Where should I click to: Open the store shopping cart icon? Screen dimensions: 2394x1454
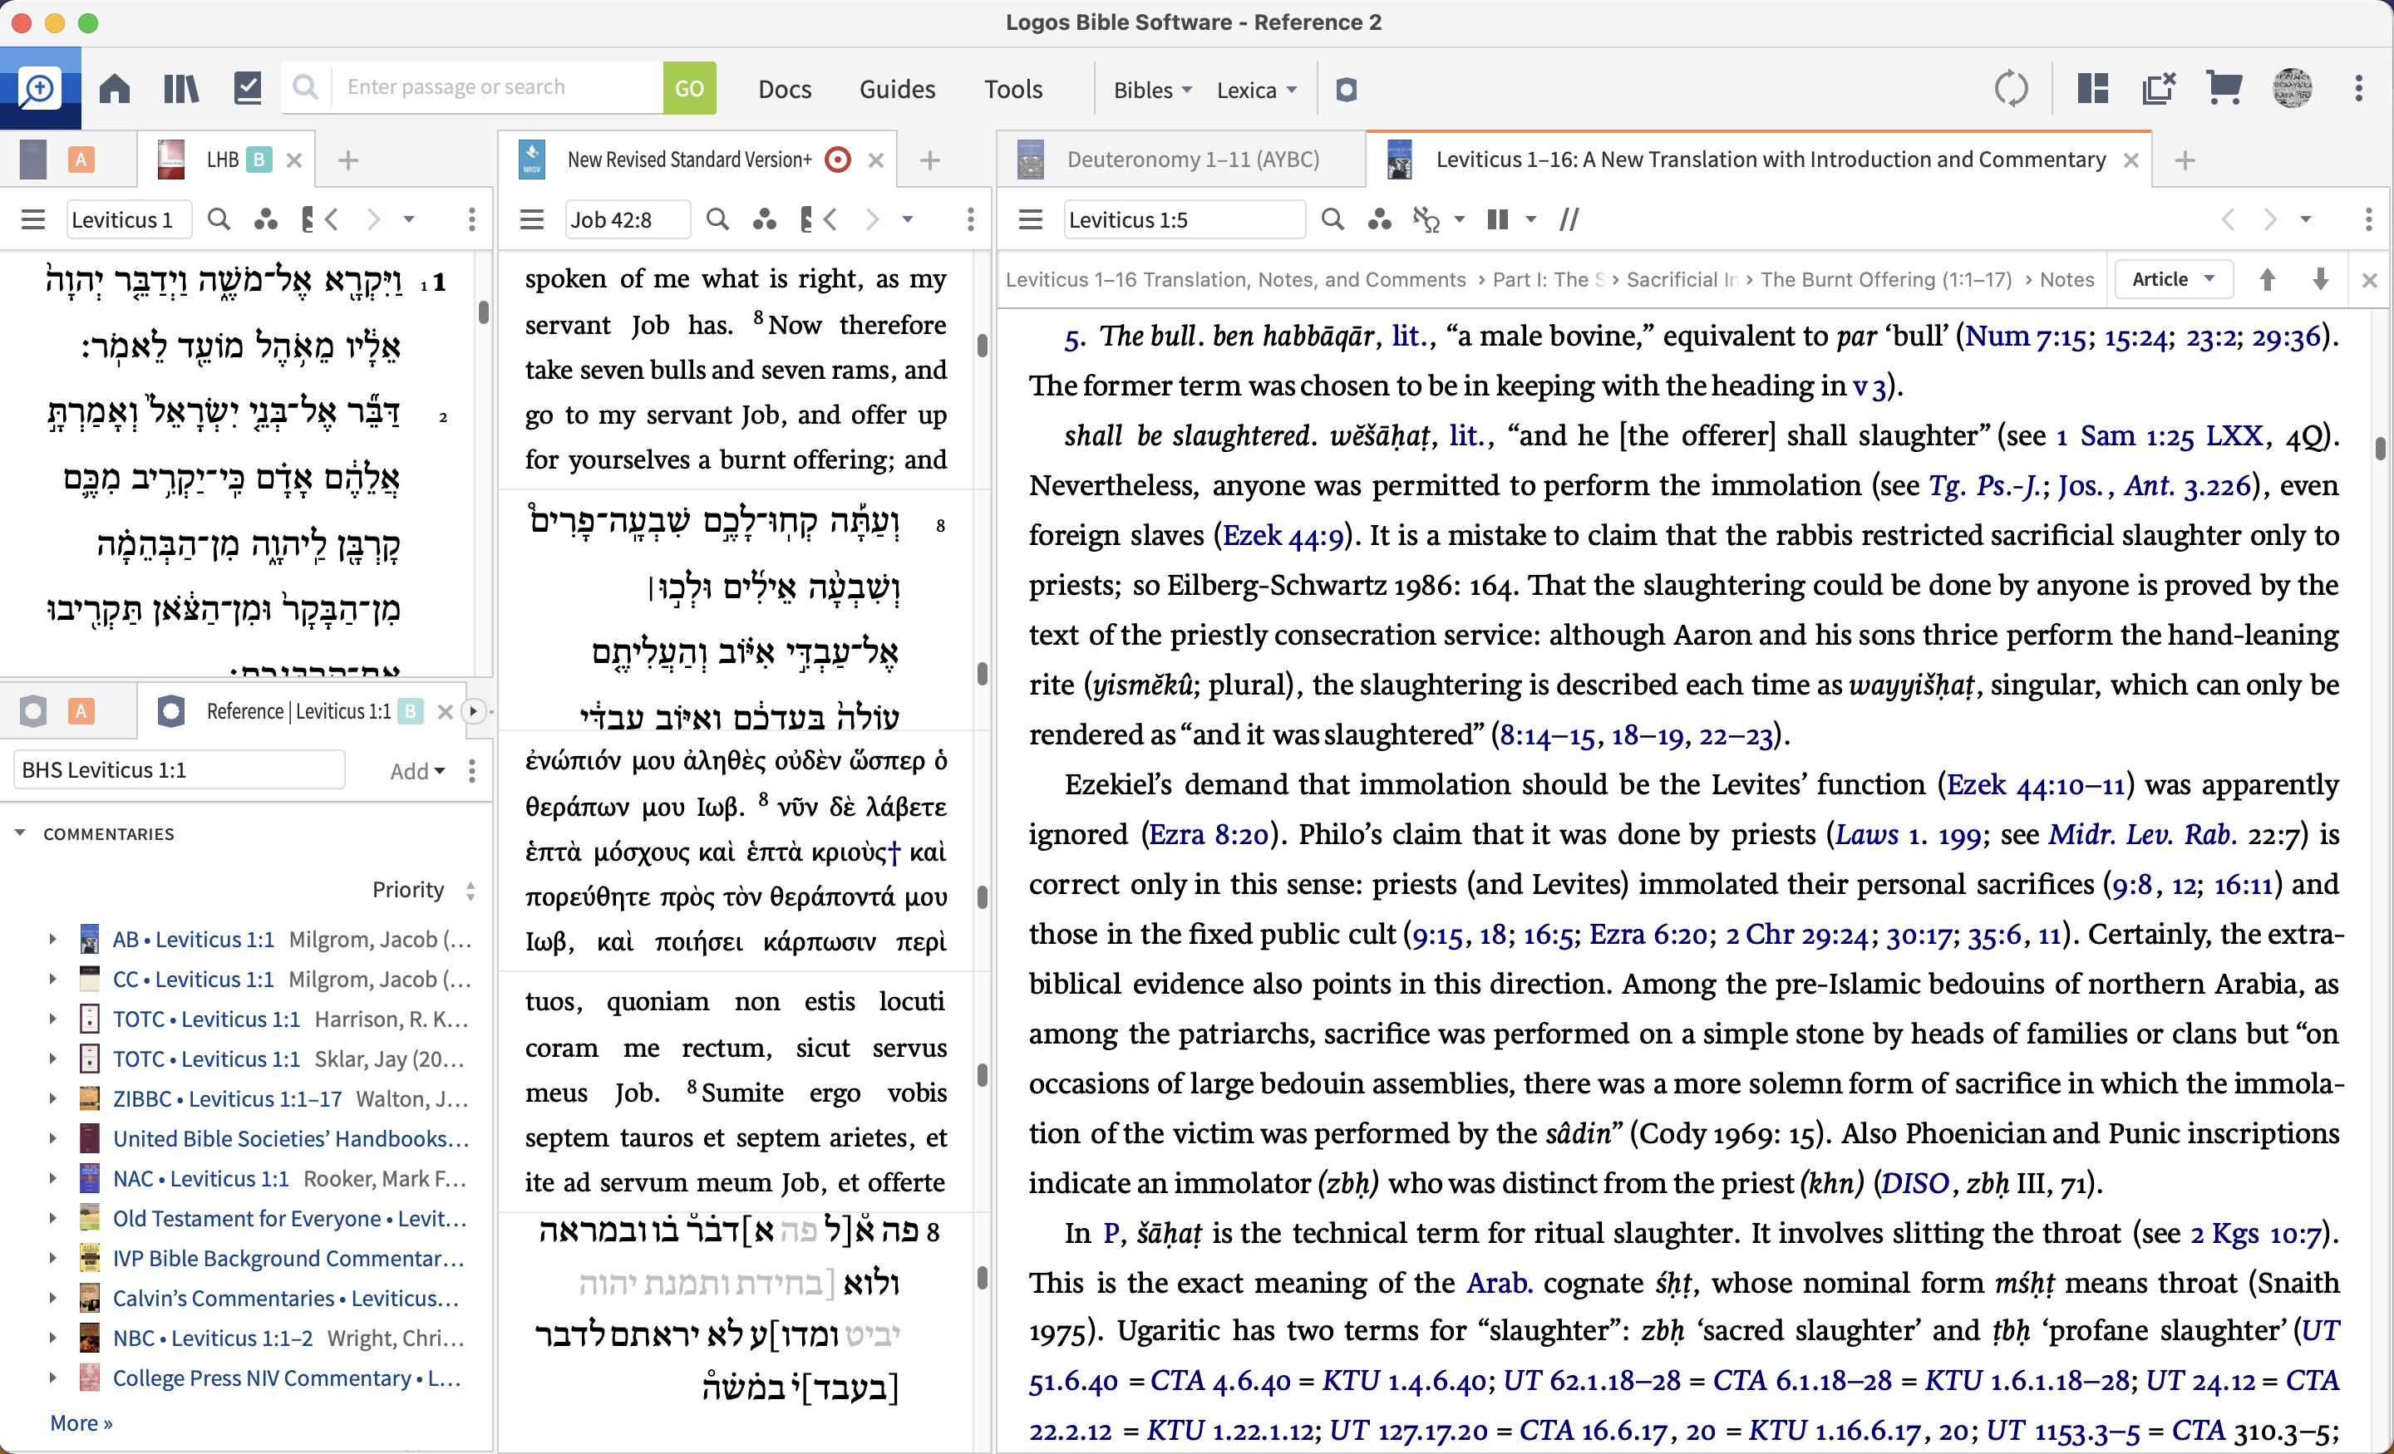pos(2224,88)
